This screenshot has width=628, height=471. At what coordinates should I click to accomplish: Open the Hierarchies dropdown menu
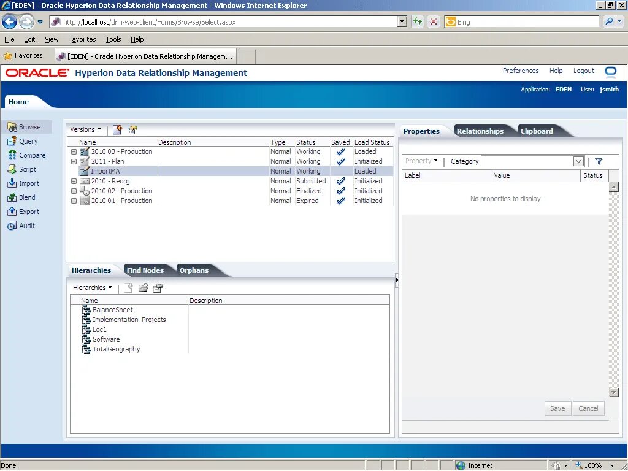93,288
